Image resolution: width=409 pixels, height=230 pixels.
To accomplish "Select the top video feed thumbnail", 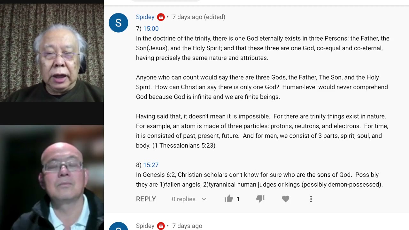I will (52, 53).
